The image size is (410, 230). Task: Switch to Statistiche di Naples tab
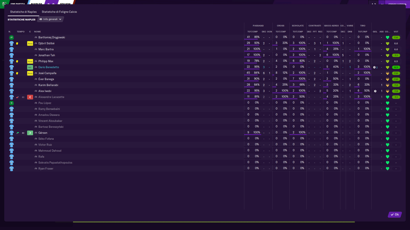coord(23,12)
